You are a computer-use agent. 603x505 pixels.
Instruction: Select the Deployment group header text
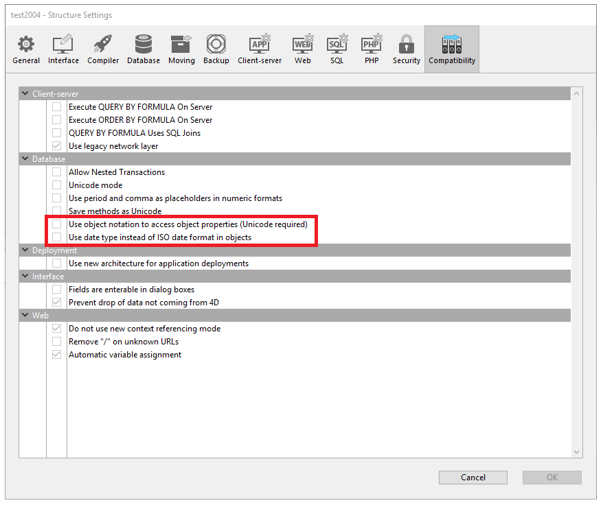pos(55,250)
